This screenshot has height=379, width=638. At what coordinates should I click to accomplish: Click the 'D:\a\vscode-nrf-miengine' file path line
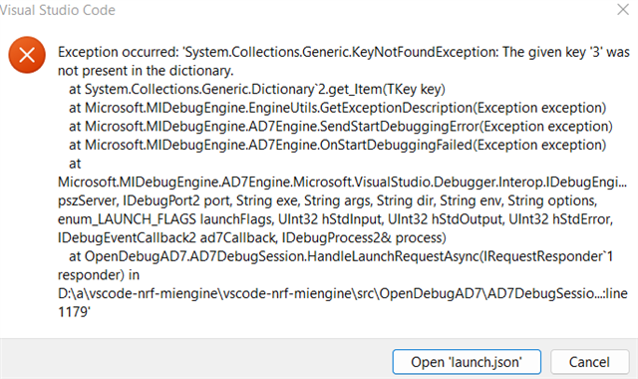point(343,293)
